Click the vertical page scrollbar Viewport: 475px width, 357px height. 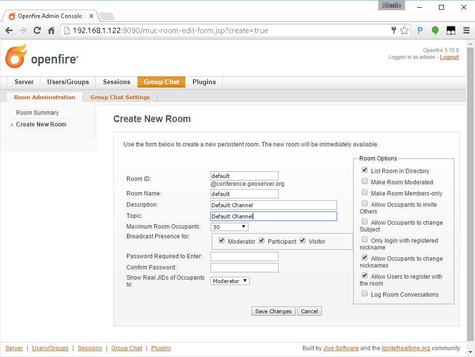(471, 195)
